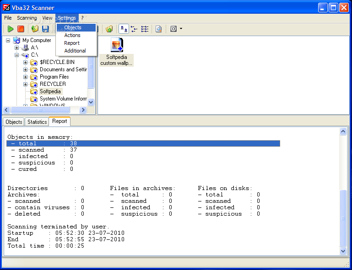Choose Objects from Settings menu
The image size is (352, 270).
point(76,27)
